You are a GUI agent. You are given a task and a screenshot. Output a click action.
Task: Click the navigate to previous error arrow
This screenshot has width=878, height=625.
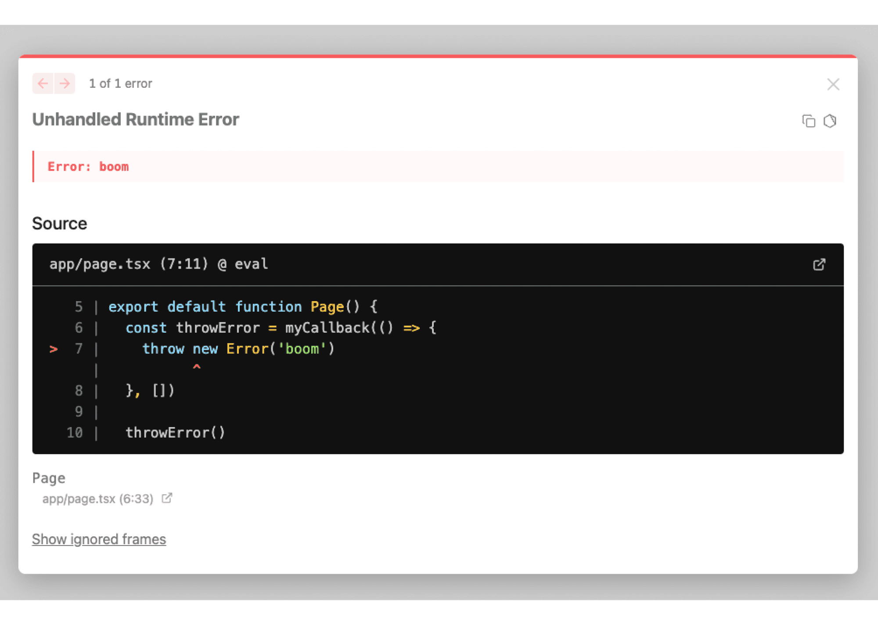point(42,84)
